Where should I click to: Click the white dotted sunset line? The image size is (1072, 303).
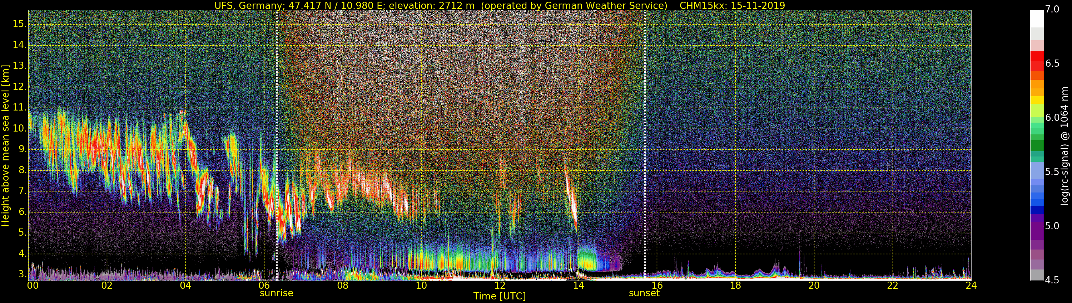(x=645, y=145)
